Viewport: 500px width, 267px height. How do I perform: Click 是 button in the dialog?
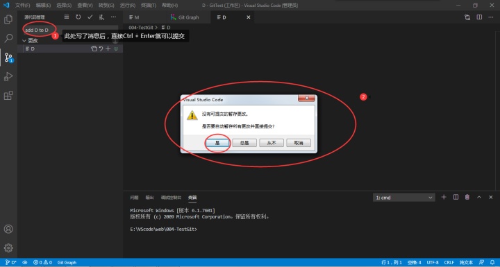(x=217, y=143)
